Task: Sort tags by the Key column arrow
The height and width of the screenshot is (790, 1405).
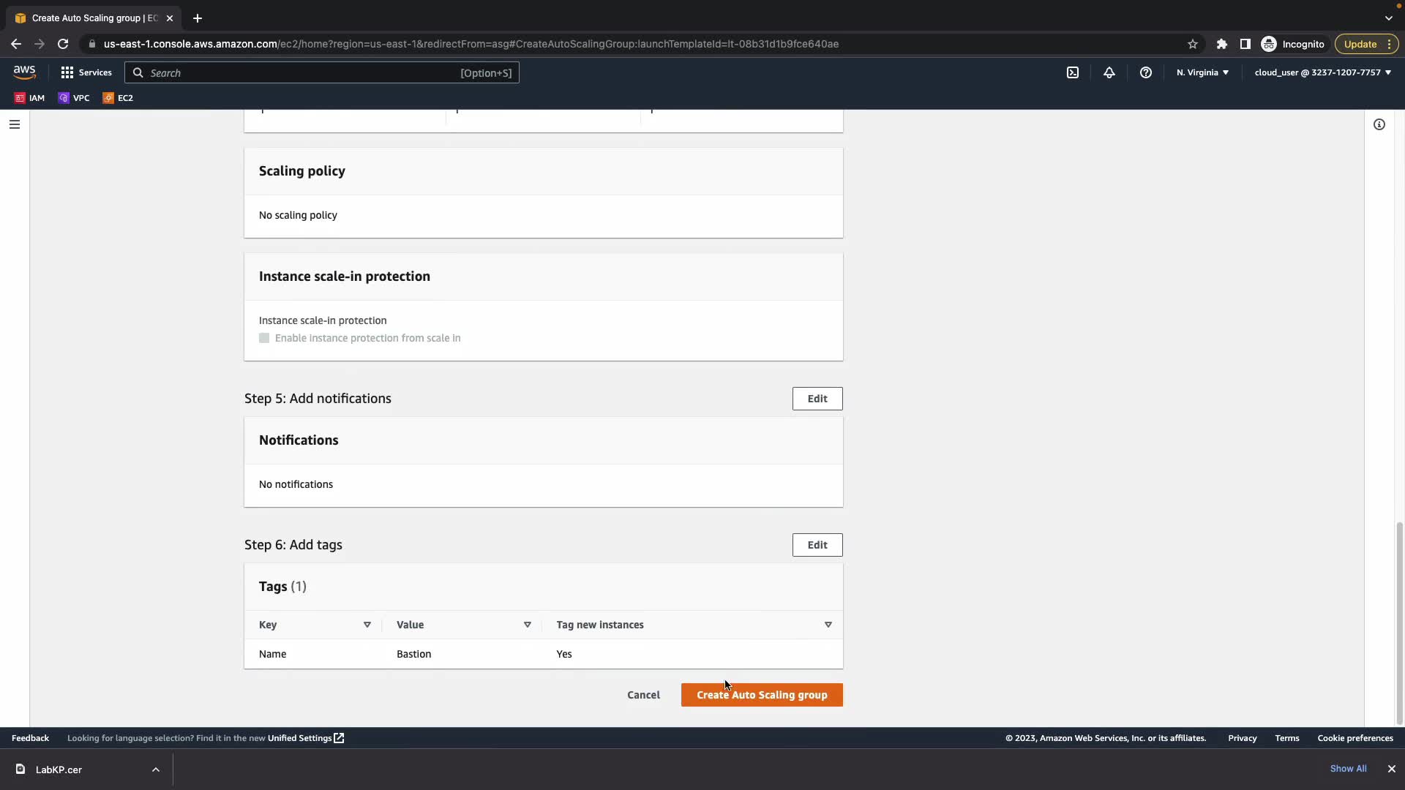Action: [x=367, y=625]
